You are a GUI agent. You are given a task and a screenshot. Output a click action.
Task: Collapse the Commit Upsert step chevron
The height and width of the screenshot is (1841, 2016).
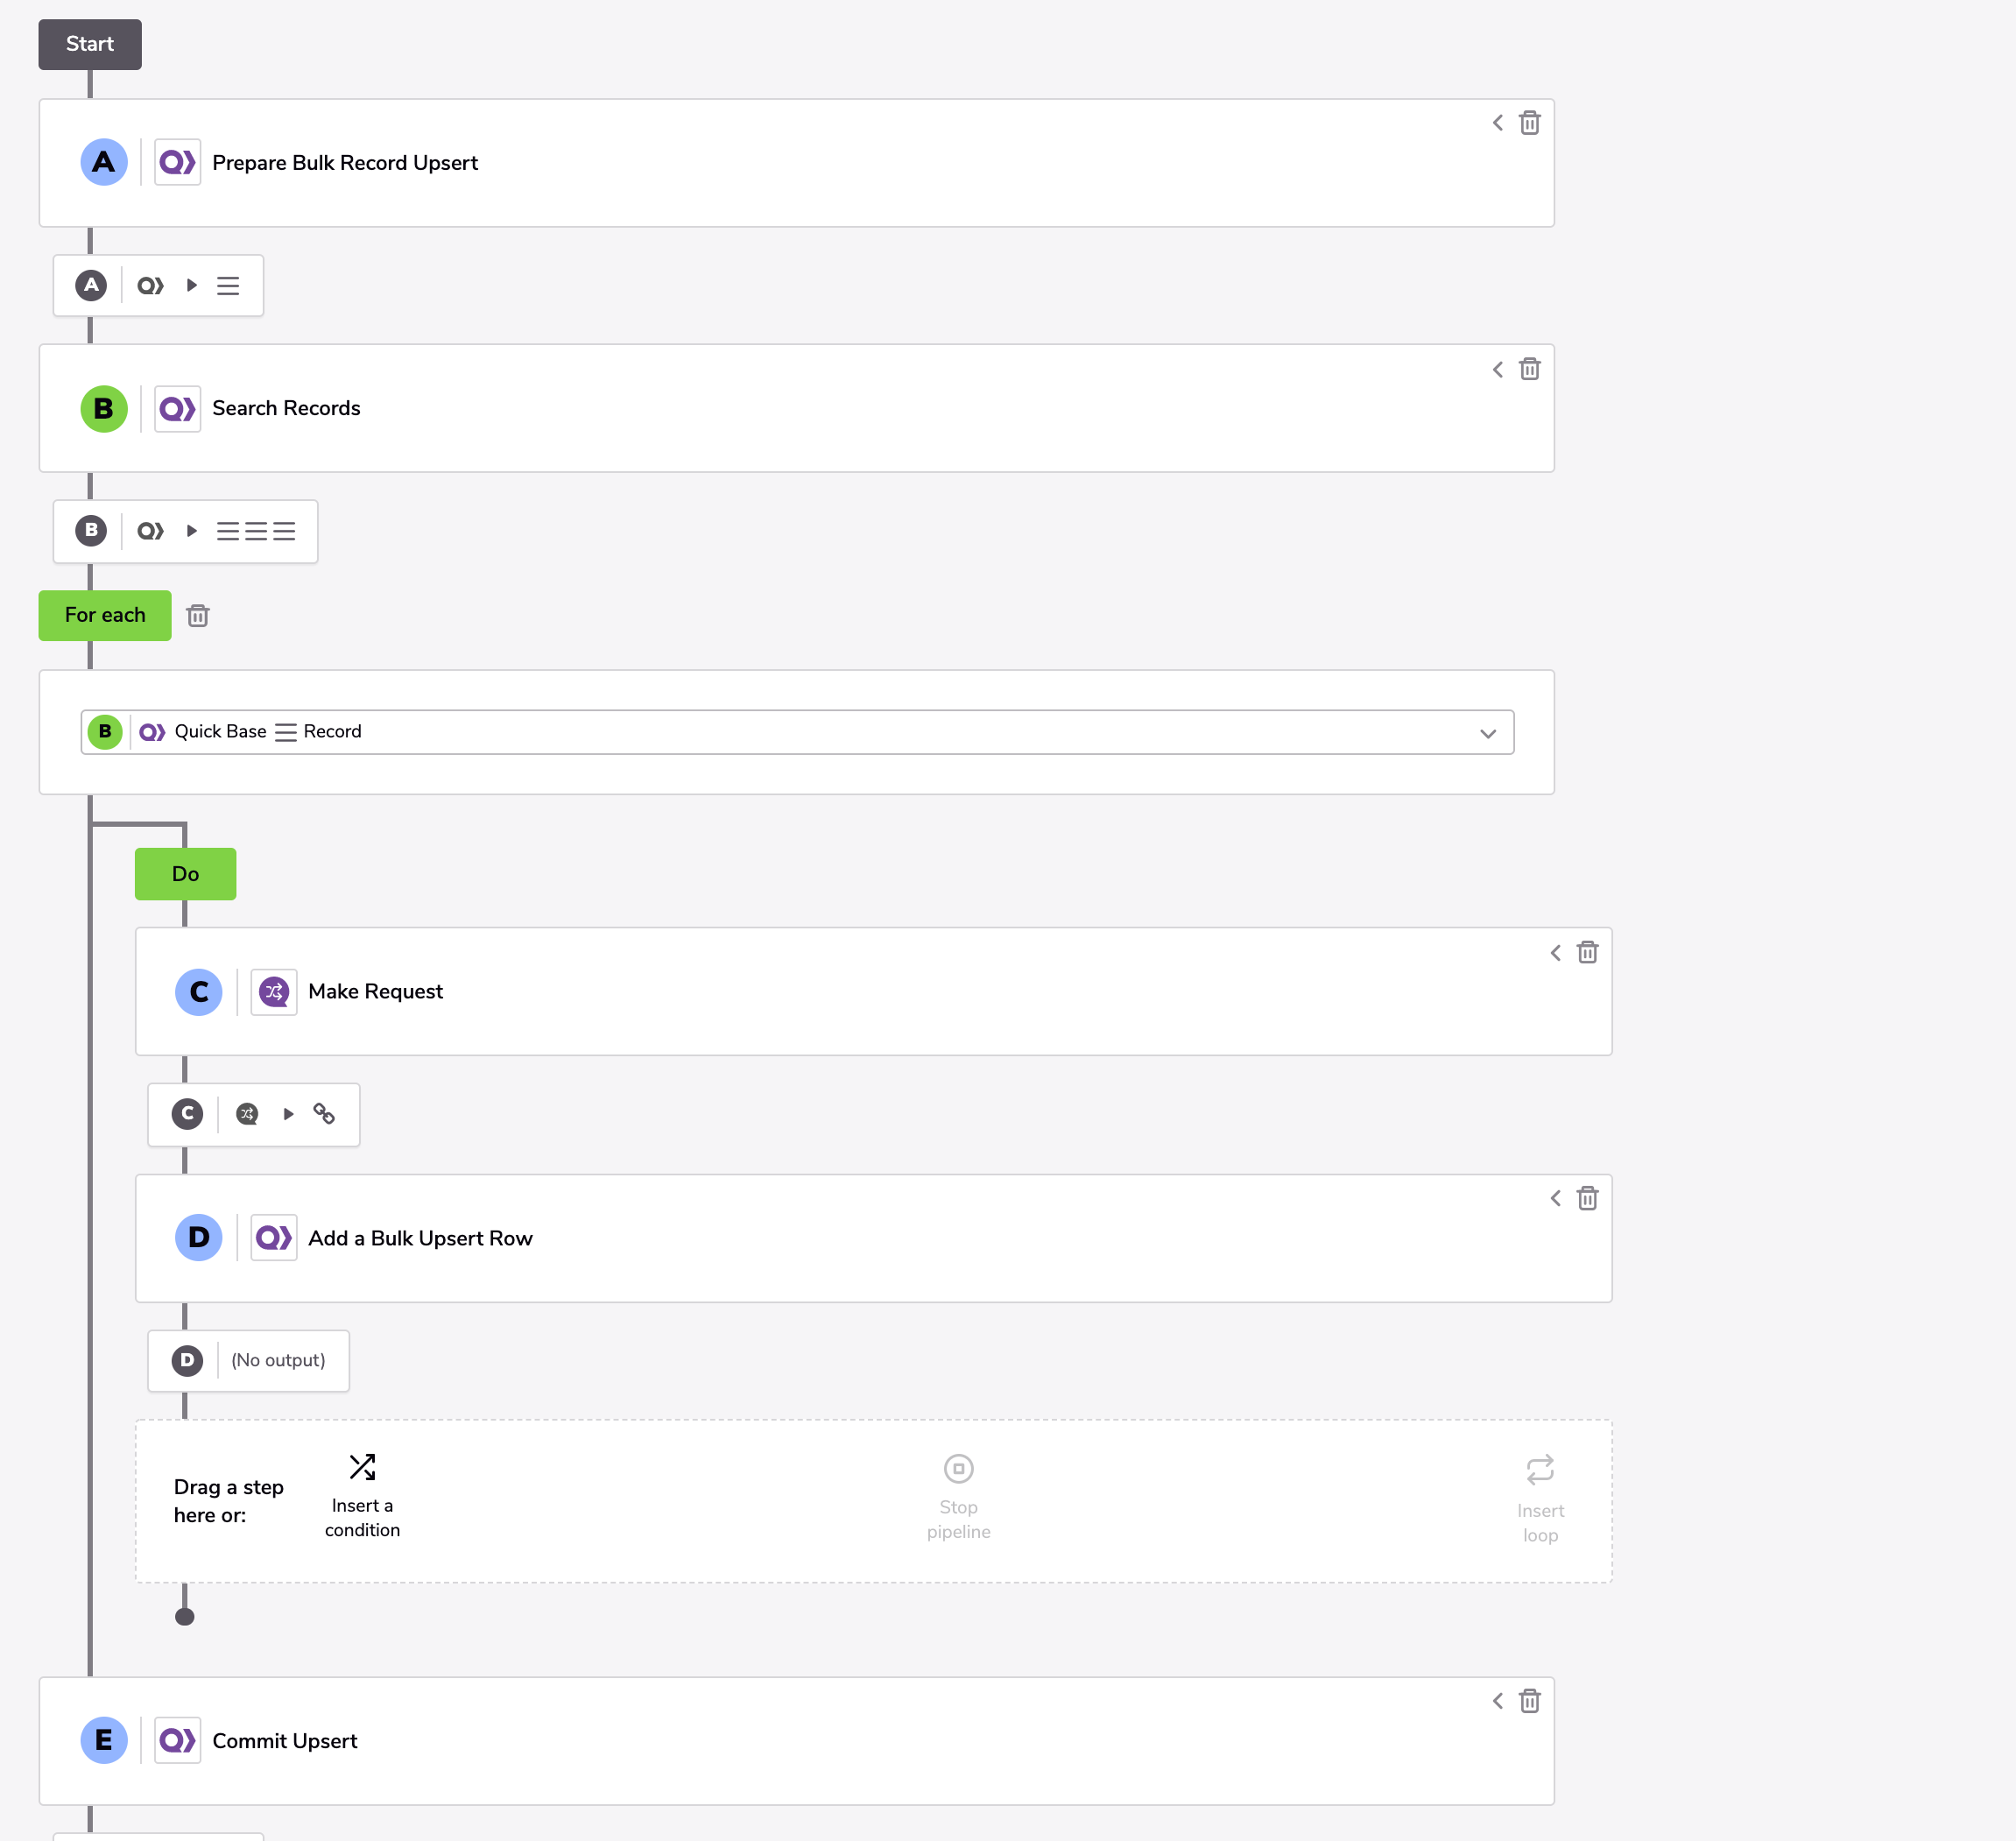[1497, 1701]
